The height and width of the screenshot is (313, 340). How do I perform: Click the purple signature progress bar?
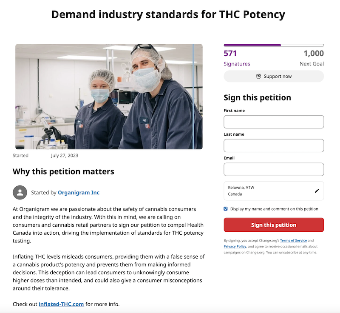tap(274, 46)
